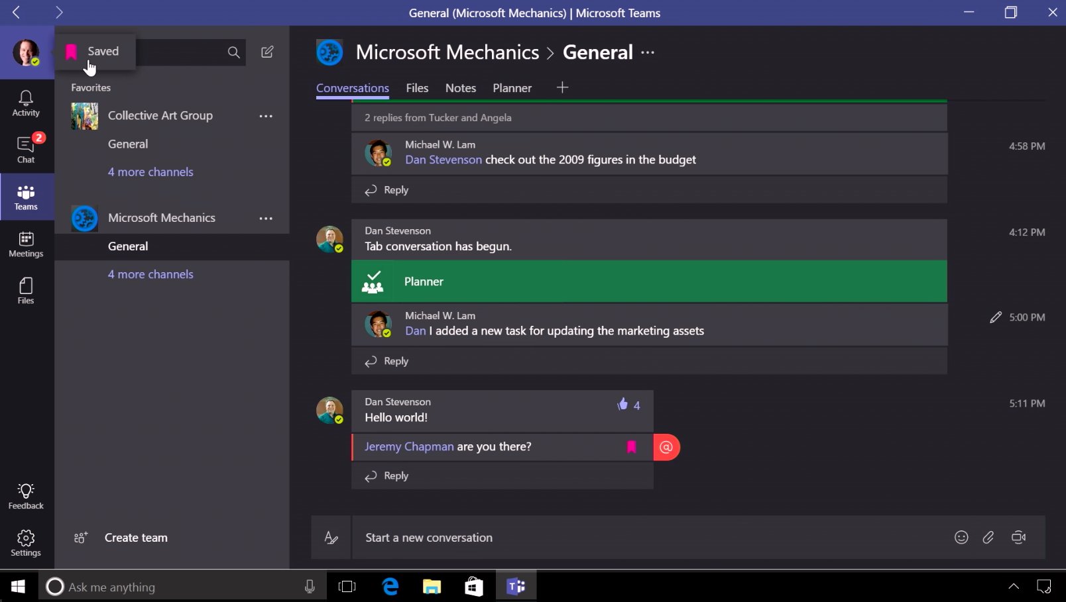Start a new chat with the compose icon
The height and width of the screenshot is (602, 1066).
tap(267, 52)
